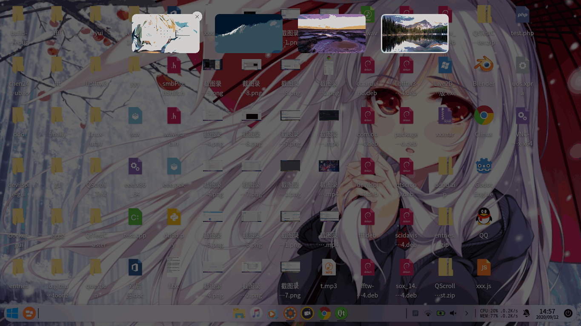Choose the dark blue mountain wallpaper
Screen dimensions: 581x326
click(249, 34)
